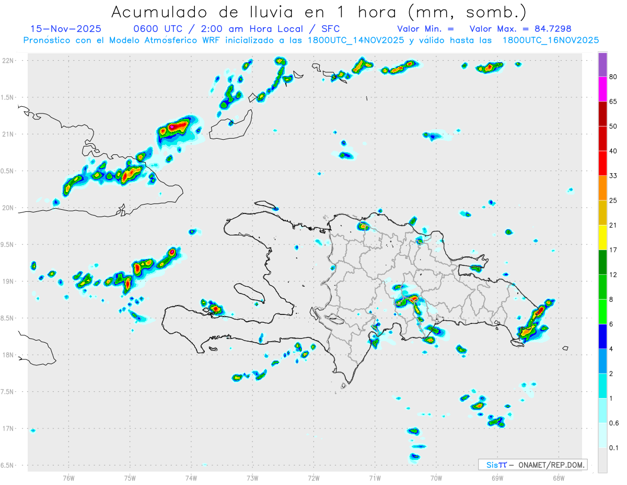
Task: Click the WRF forecast model description line
Action: pos(311,40)
